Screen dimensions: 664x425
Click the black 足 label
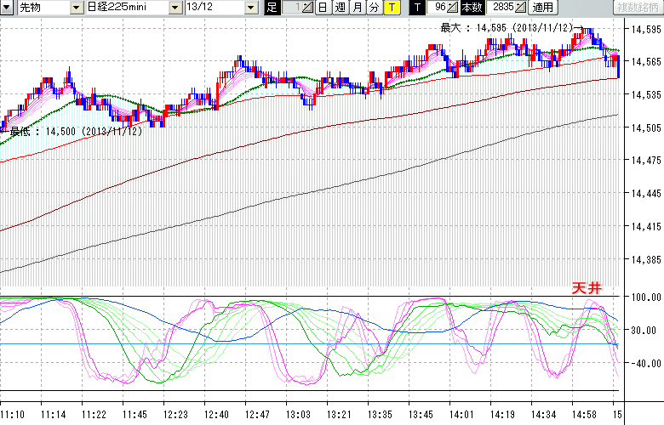[272, 8]
